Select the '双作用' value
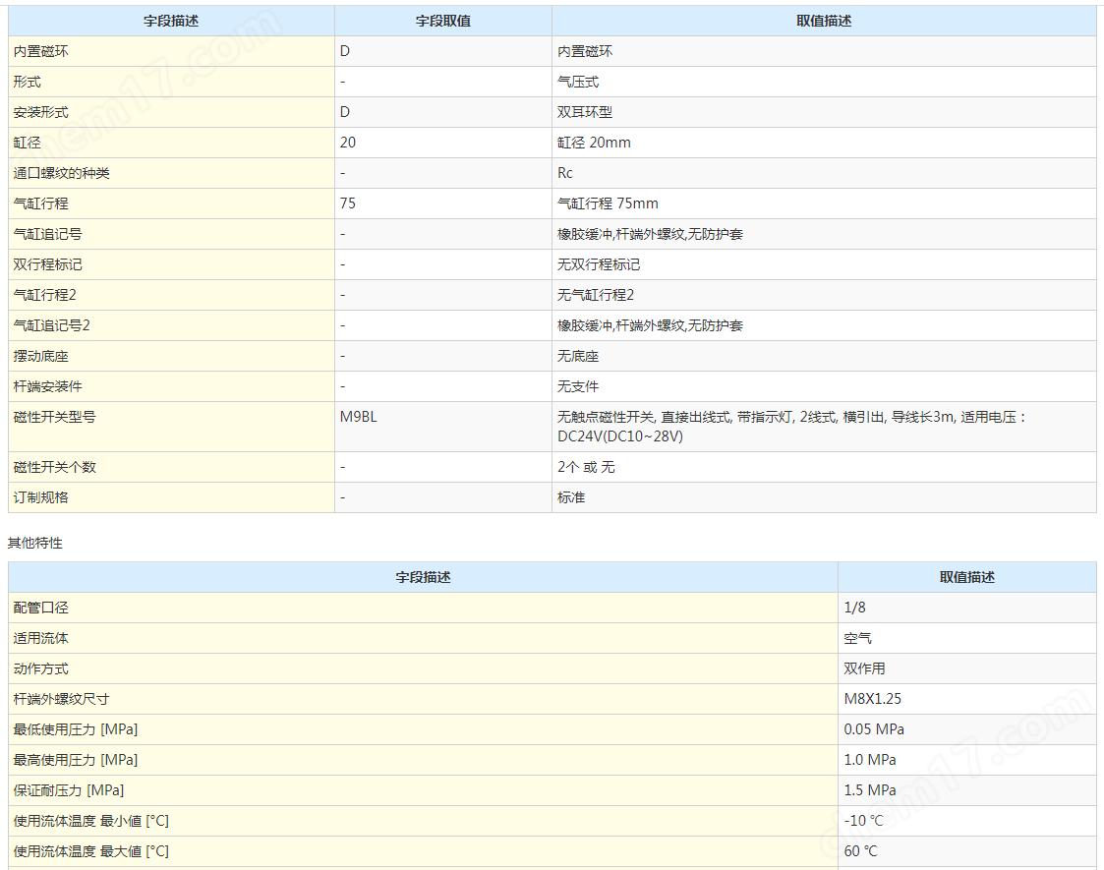This screenshot has width=1104, height=870. click(864, 668)
